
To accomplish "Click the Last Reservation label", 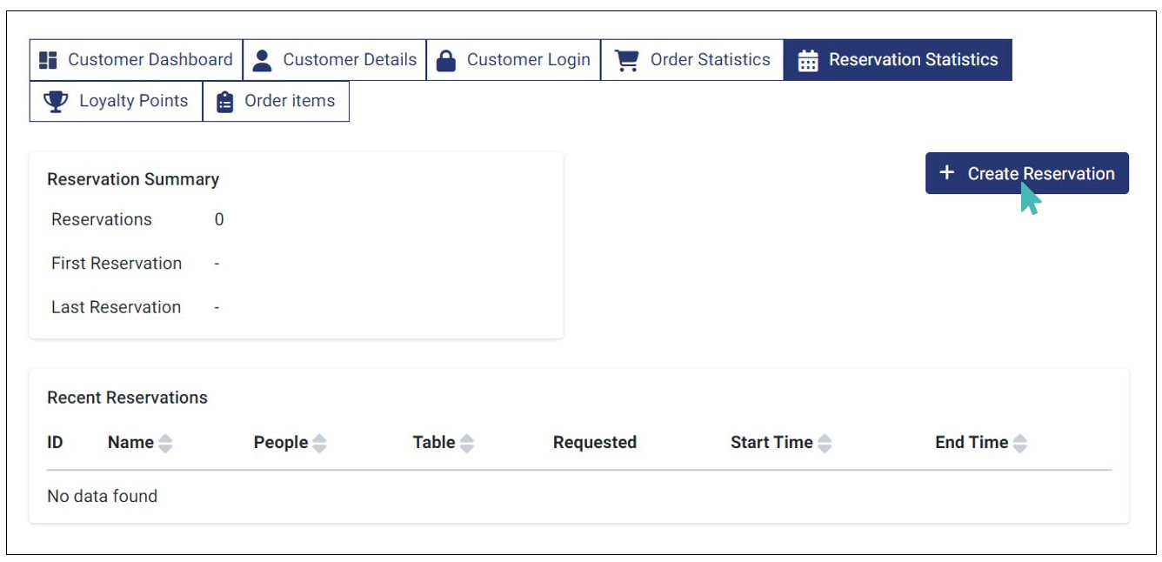I will pyautogui.click(x=116, y=307).
